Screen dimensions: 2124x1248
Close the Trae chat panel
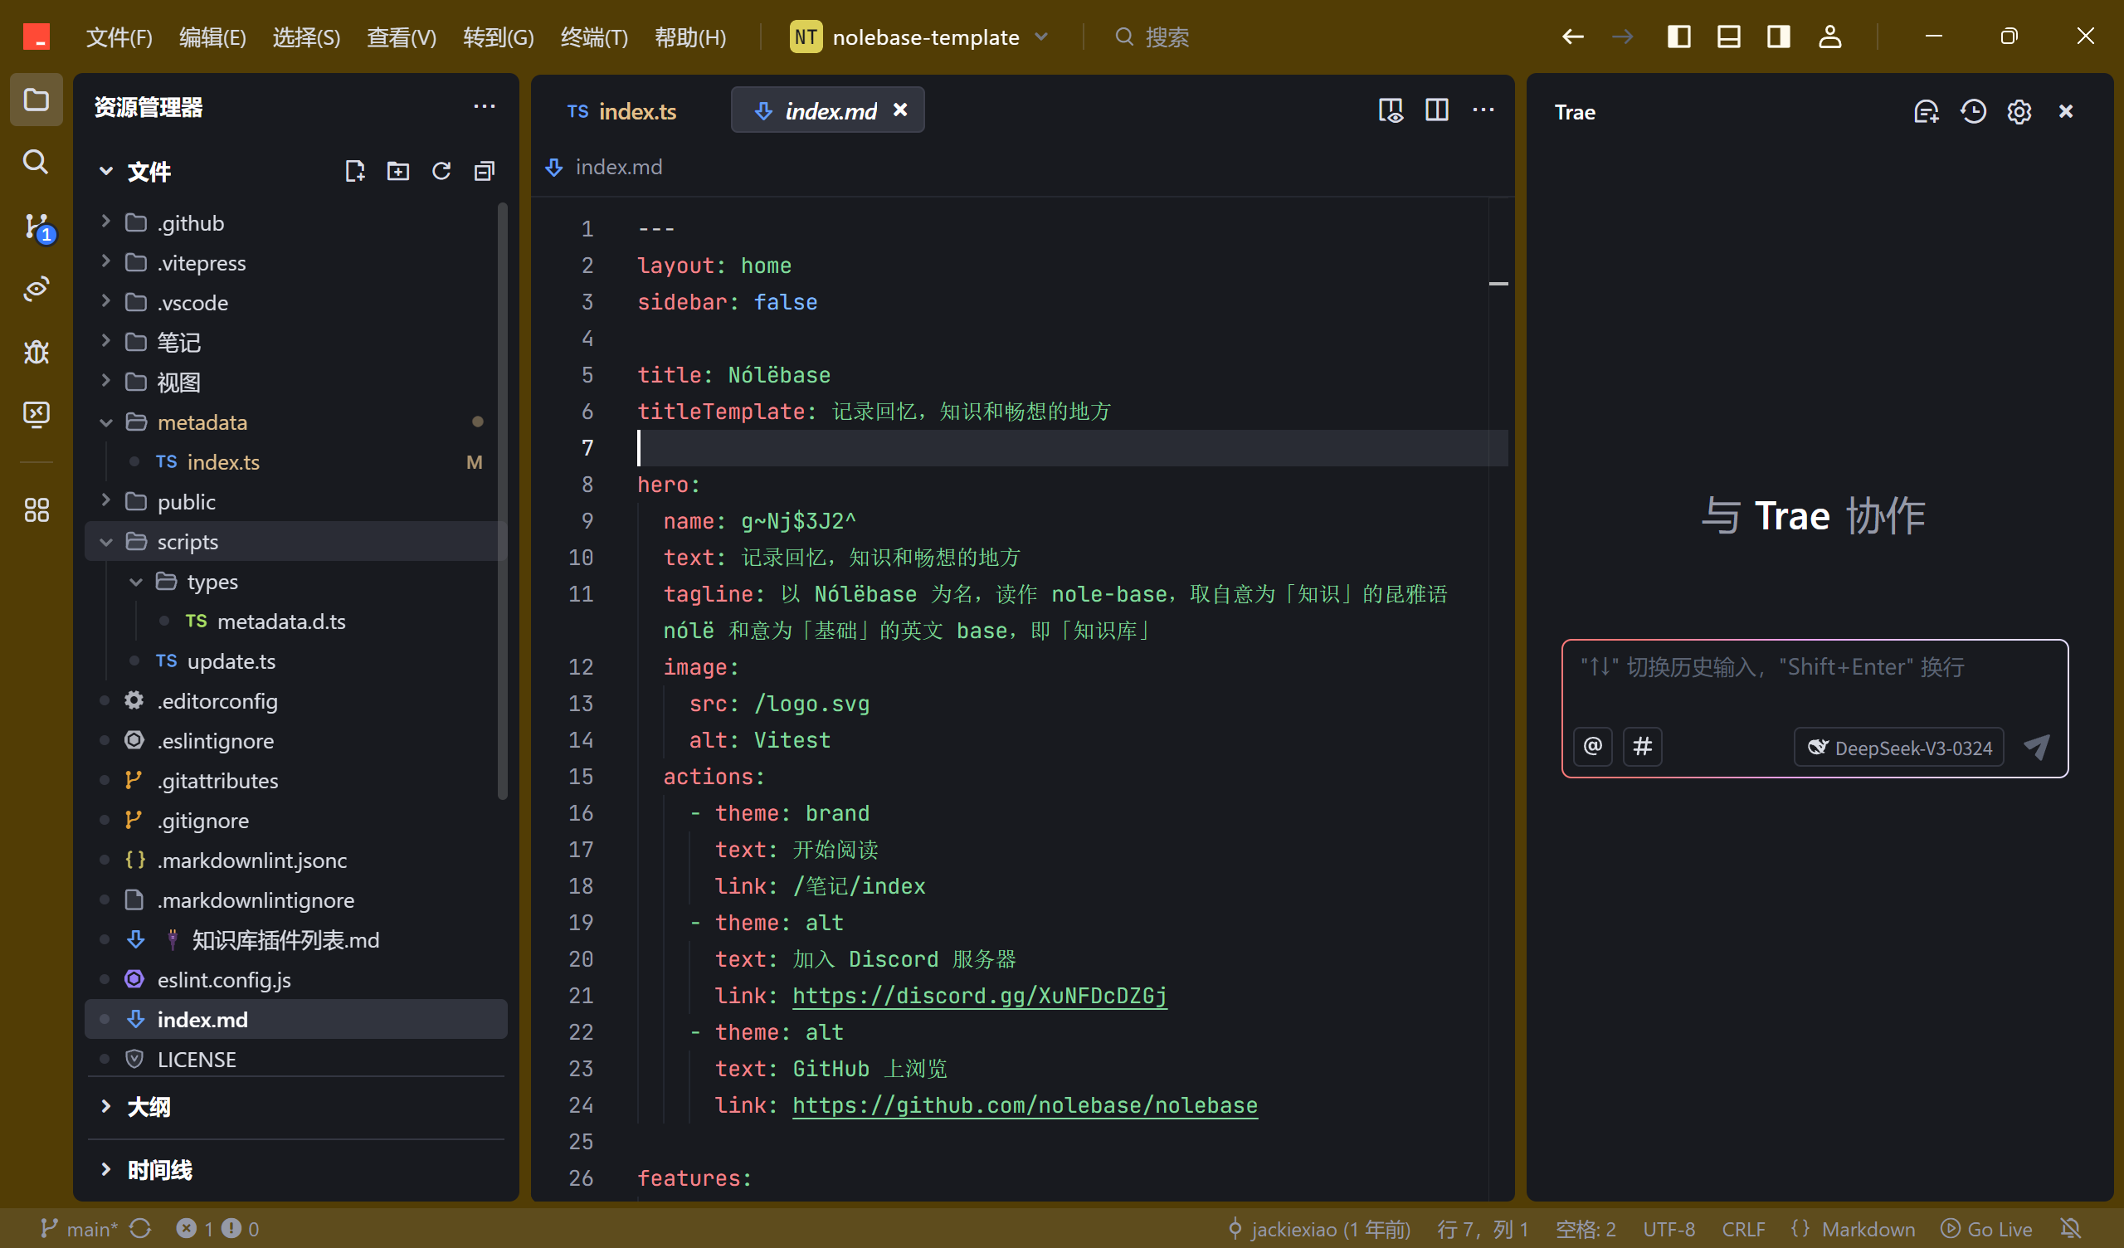point(2066,111)
